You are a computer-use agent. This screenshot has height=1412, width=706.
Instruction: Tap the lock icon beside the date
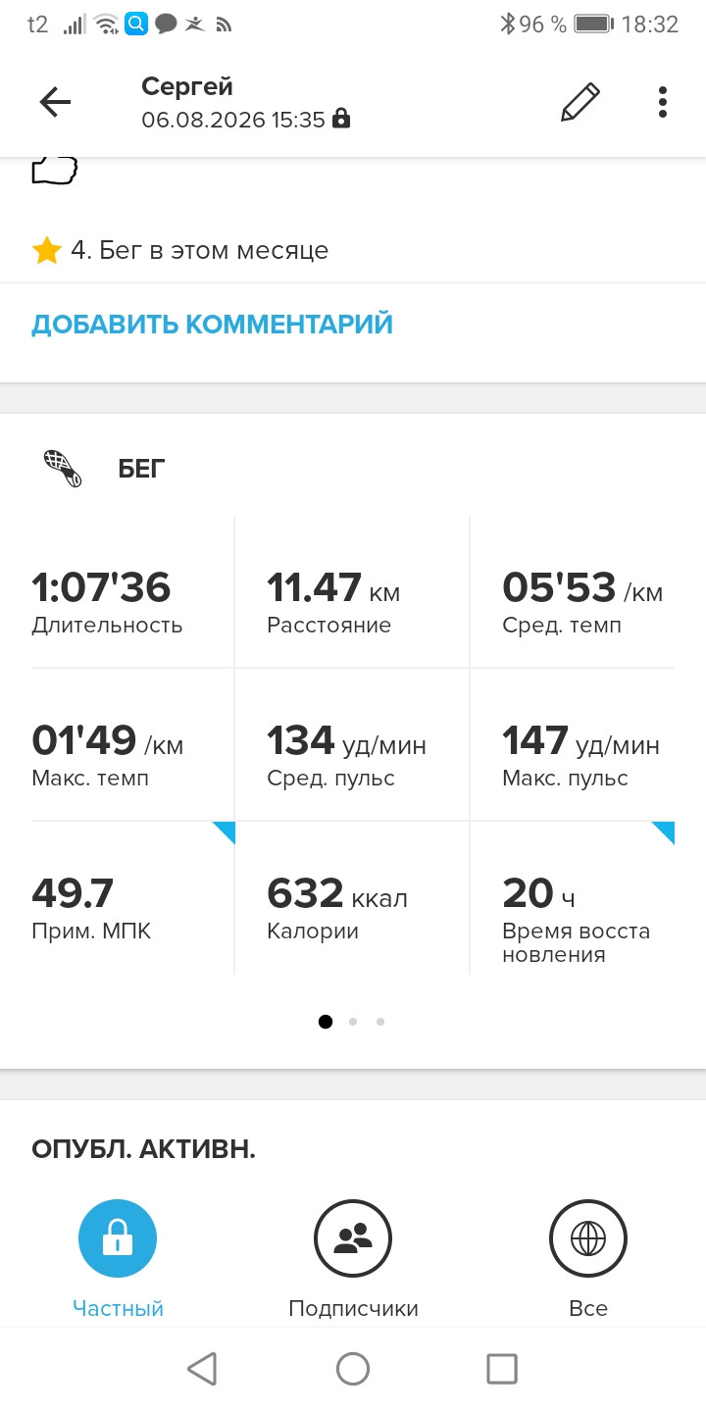pyautogui.click(x=341, y=120)
